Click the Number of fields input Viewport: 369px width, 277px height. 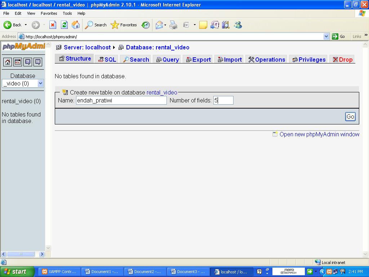[x=223, y=100]
